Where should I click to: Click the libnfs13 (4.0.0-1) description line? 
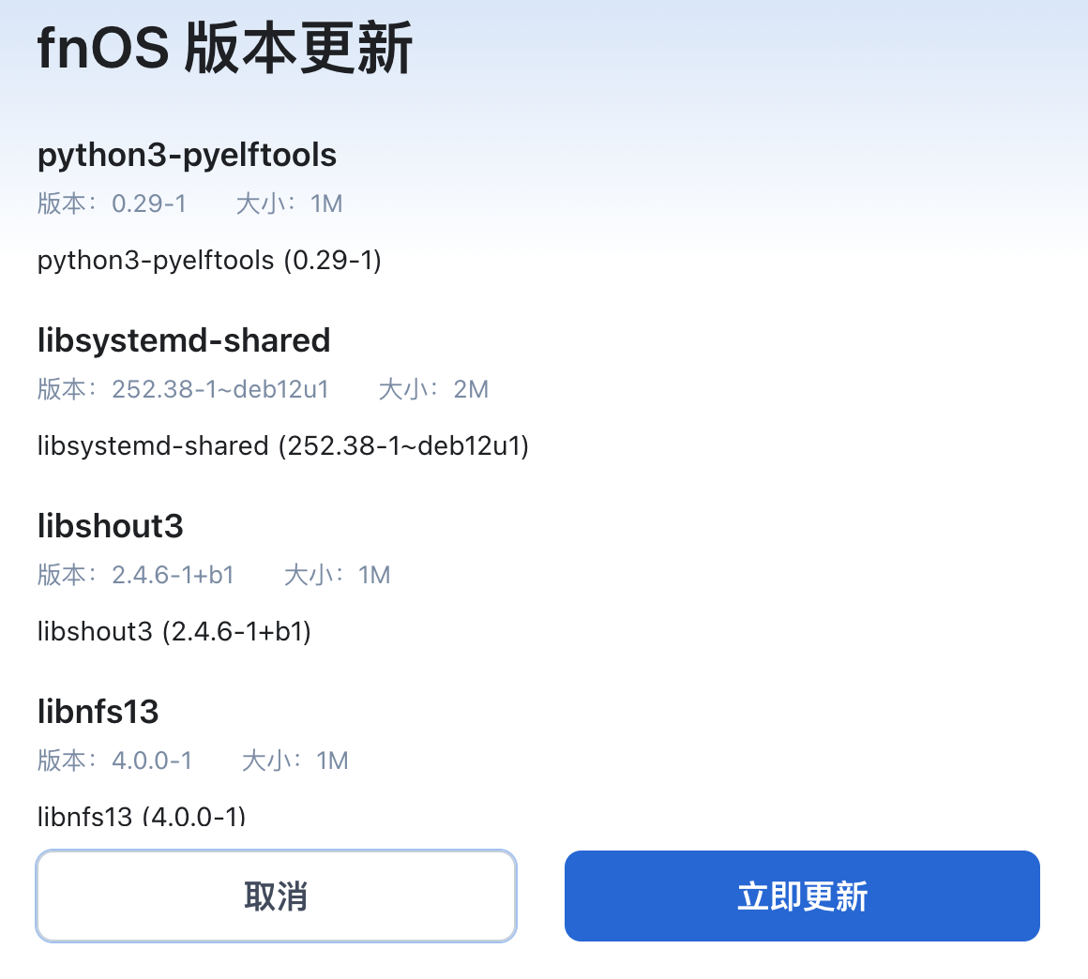click(142, 816)
